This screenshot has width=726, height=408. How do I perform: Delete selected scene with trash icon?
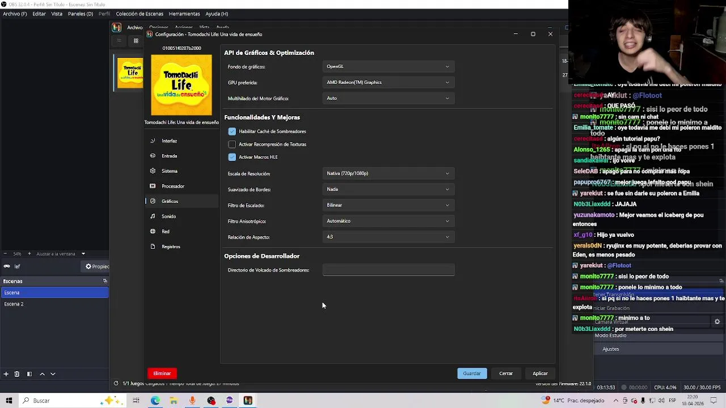point(17,374)
